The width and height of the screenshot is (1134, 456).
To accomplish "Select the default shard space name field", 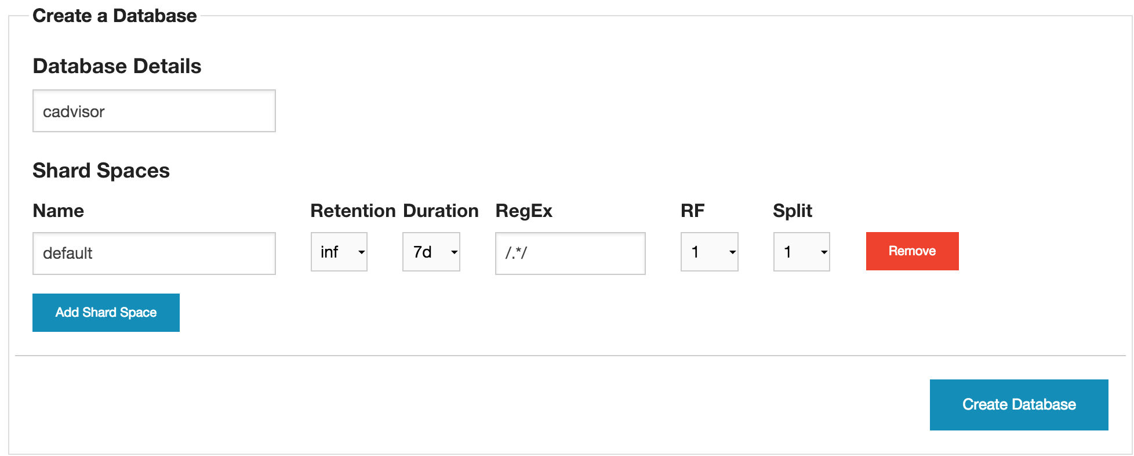I will [154, 253].
